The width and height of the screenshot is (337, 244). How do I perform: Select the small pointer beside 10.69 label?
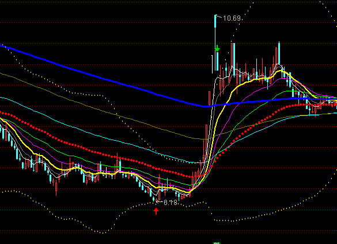click(x=218, y=16)
